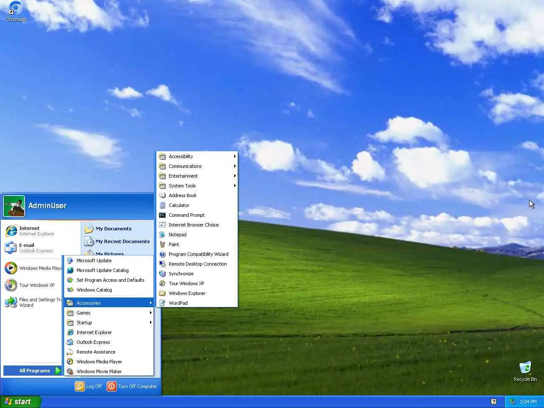Screen dimensions: 544x408
Task: Click the Windows Catalog icon
Action: pyautogui.click(x=70, y=290)
